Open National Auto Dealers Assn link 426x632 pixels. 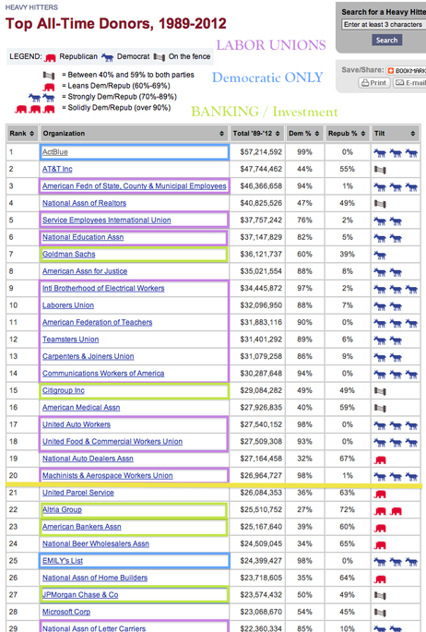[88, 459]
